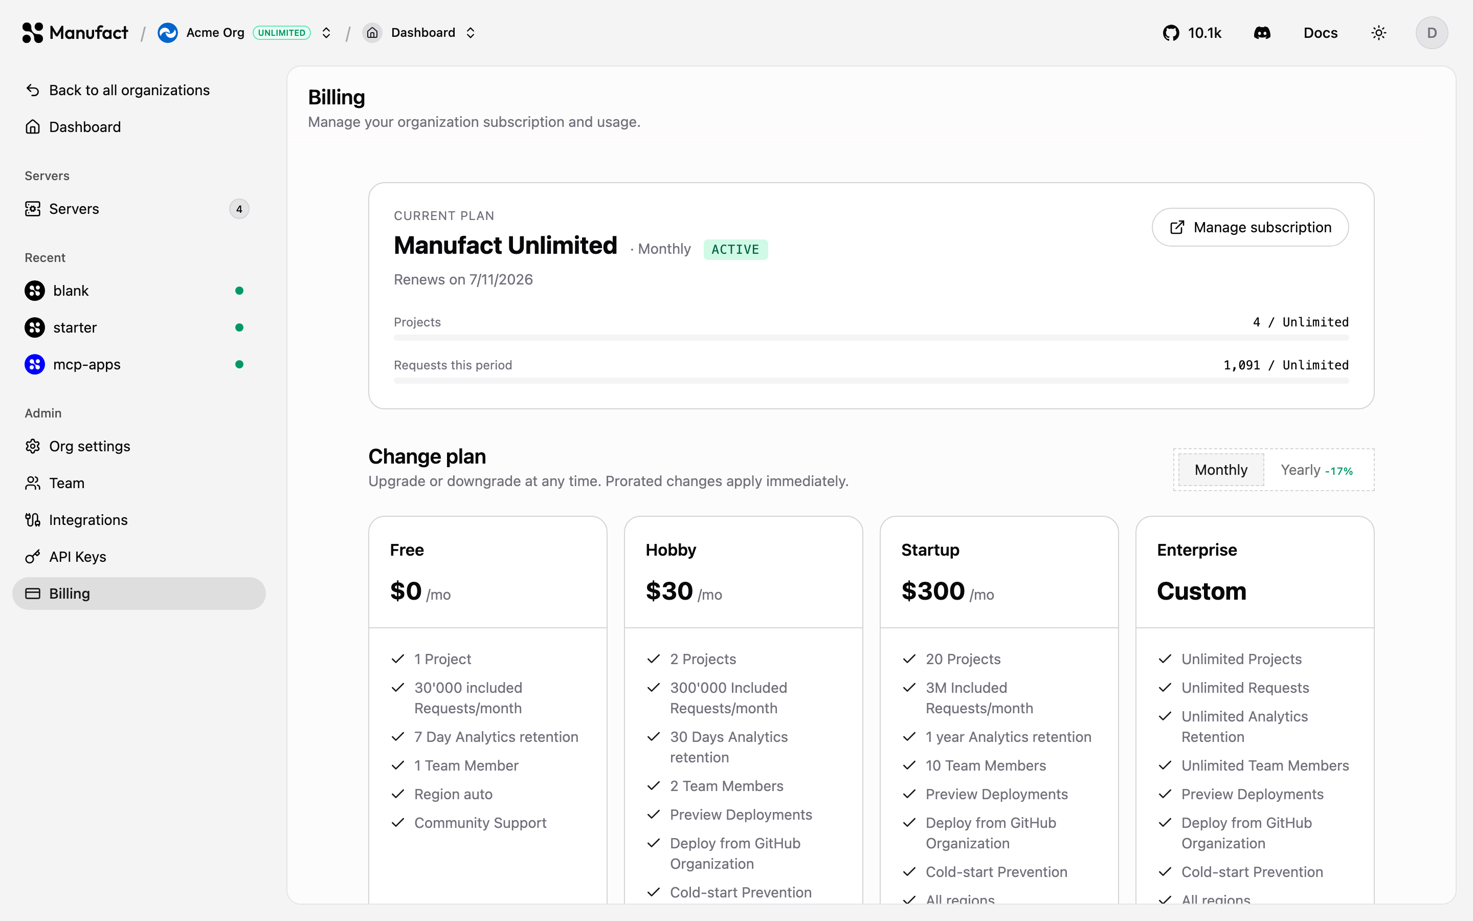Click the API Keys key icon
Screen dimensions: 1473x921
pyautogui.click(x=33, y=557)
